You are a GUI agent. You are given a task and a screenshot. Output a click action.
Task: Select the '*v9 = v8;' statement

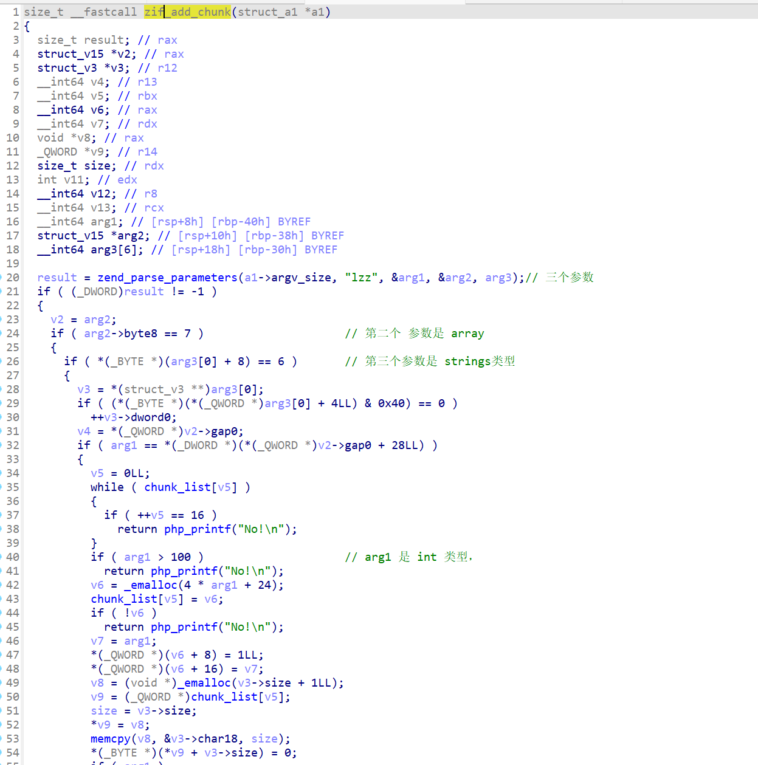(x=120, y=724)
